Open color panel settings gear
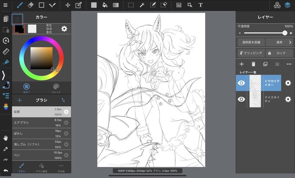 pos(64,29)
